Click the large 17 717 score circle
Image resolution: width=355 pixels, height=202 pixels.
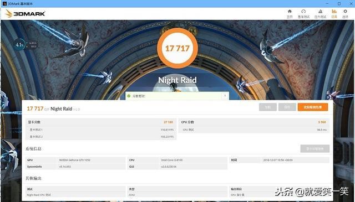click(177, 48)
